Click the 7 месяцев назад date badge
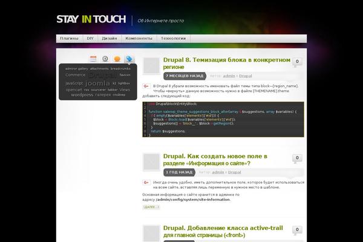The height and width of the screenshot is (242, 363). coord(185,76)
